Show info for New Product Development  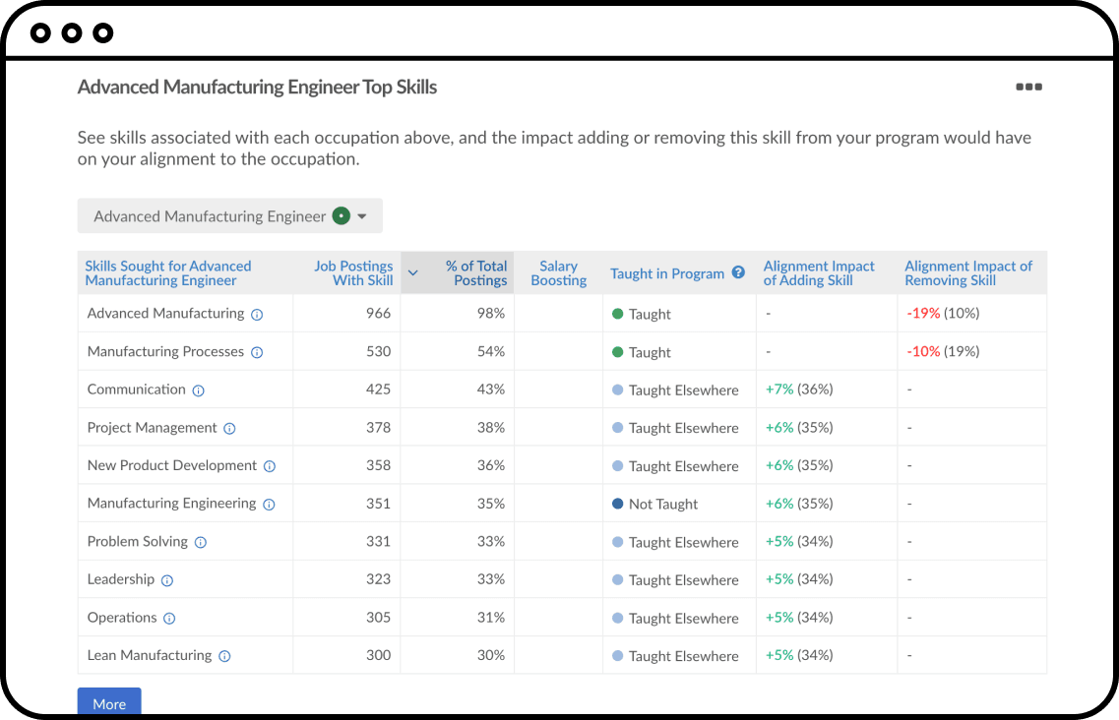270,466
